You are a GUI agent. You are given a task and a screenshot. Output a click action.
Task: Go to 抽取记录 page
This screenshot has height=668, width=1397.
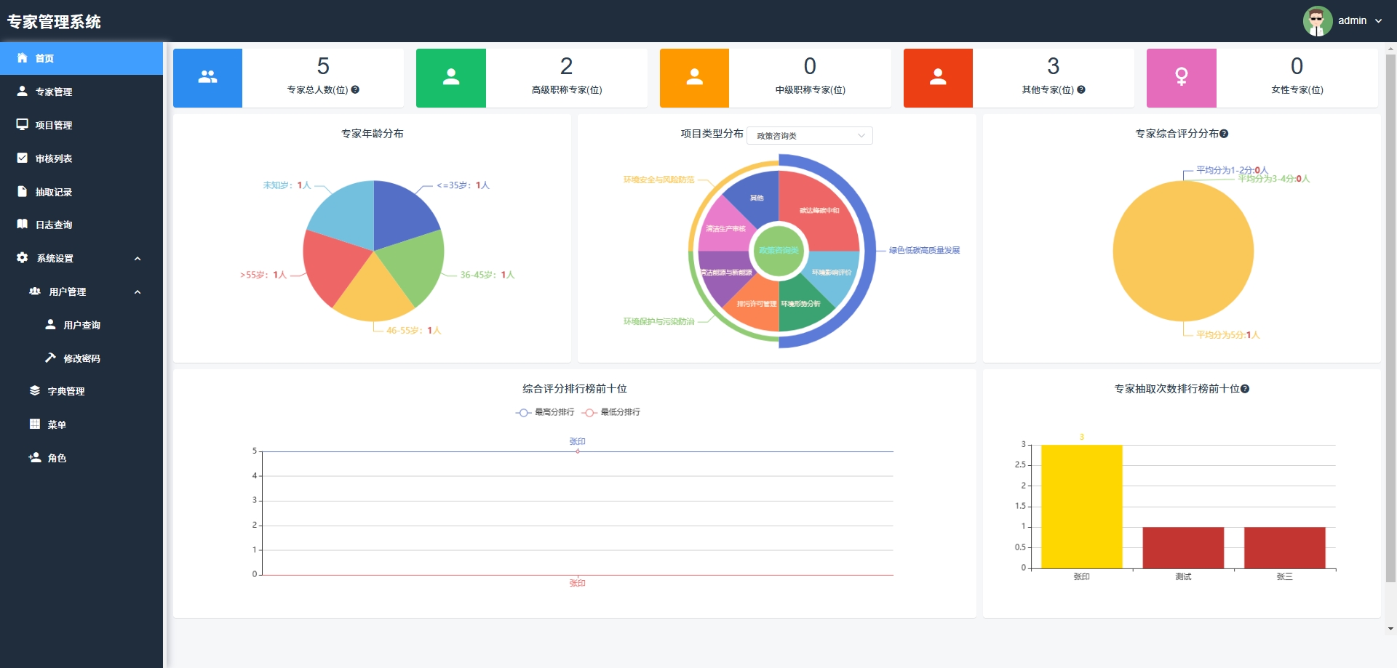[x=54, y=192]
